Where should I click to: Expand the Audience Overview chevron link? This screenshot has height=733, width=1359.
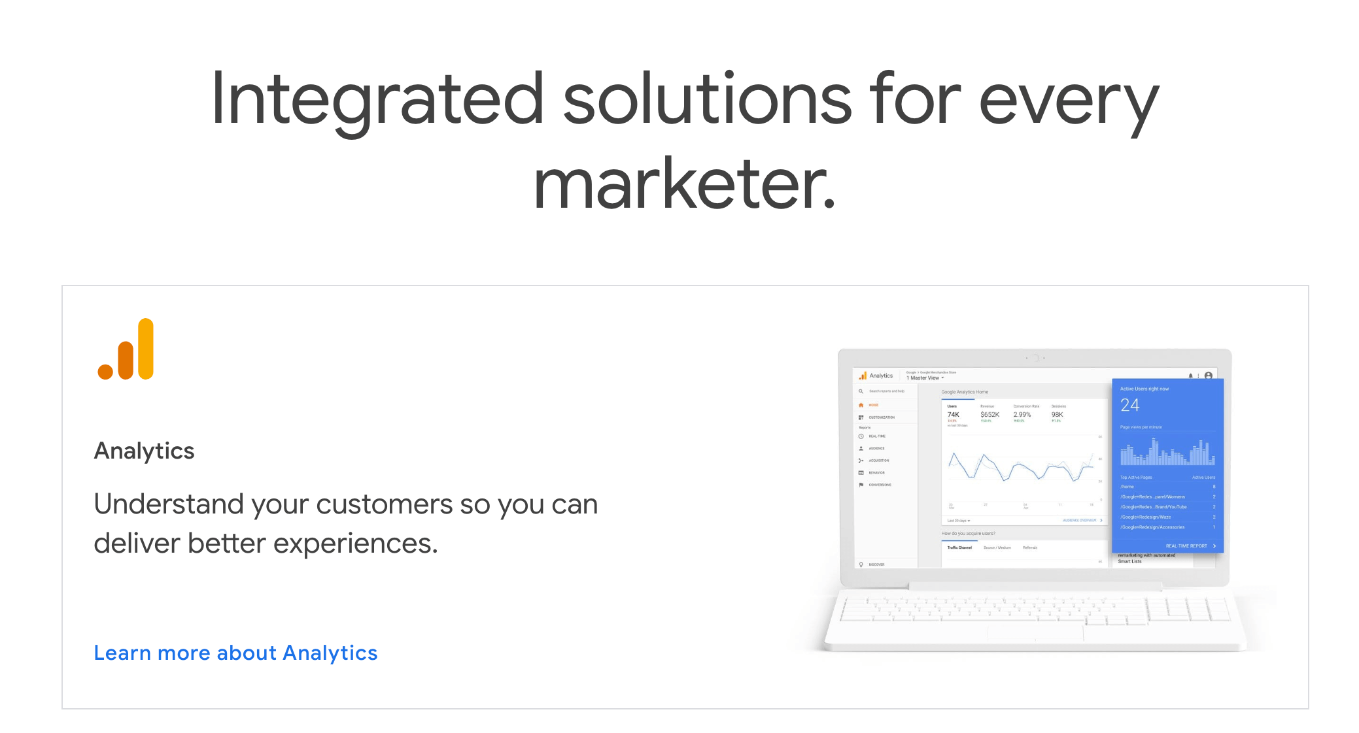[1082, 521]
